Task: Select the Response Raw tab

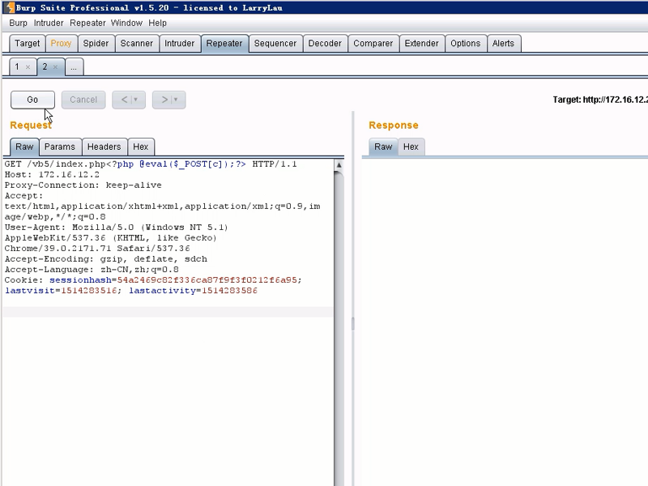Action: tap(383, 147)
